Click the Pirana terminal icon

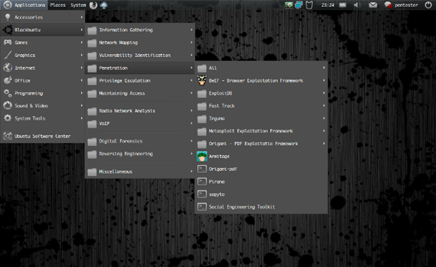point(202,181)
